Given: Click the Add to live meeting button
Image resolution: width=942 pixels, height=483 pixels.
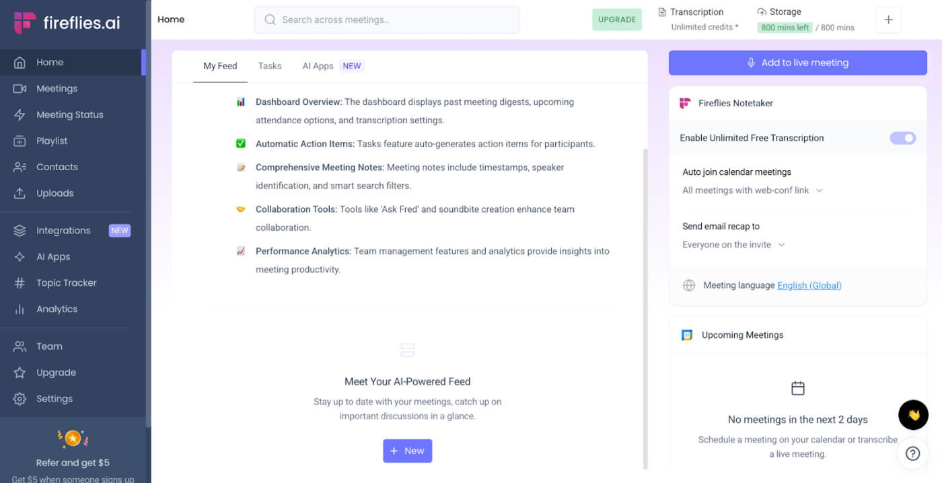Looking at the screenshot, I should 797,63.
